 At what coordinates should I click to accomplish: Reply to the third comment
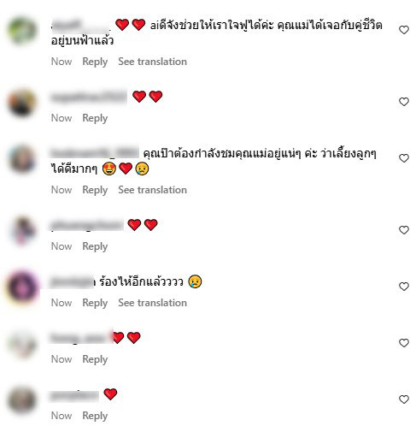[95, 190]
